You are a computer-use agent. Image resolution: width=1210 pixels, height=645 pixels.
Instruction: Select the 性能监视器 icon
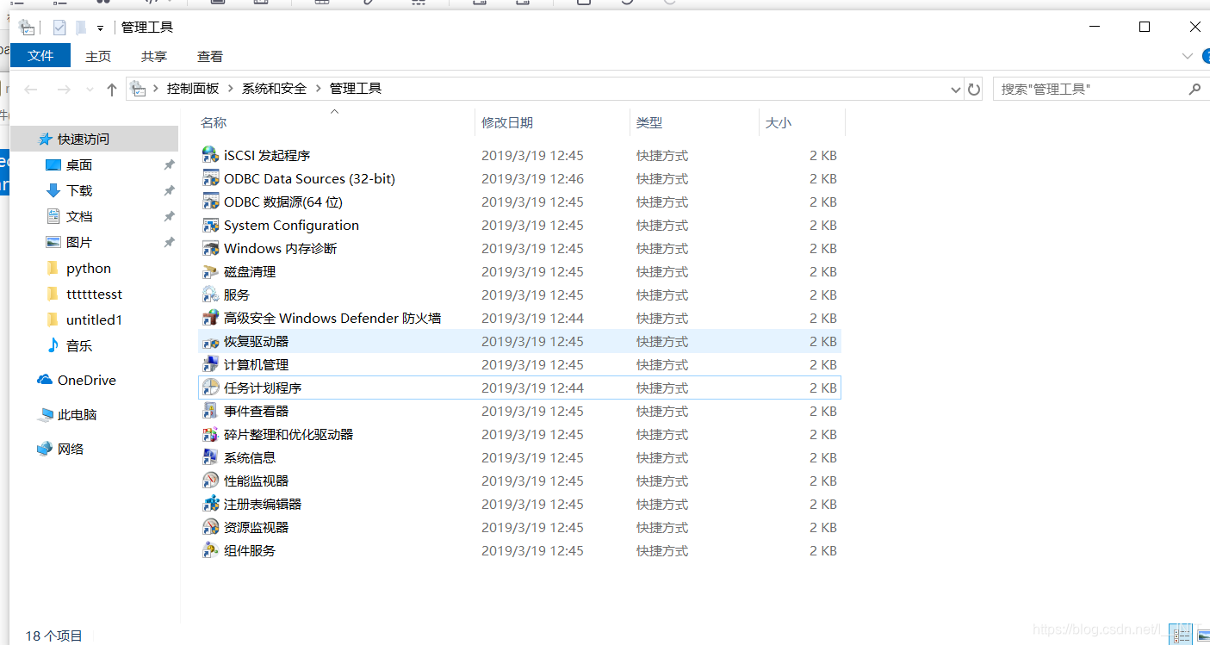point(210,481)
